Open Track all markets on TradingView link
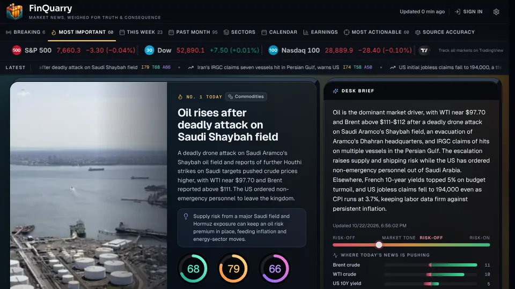 click(x=470, y=50)
